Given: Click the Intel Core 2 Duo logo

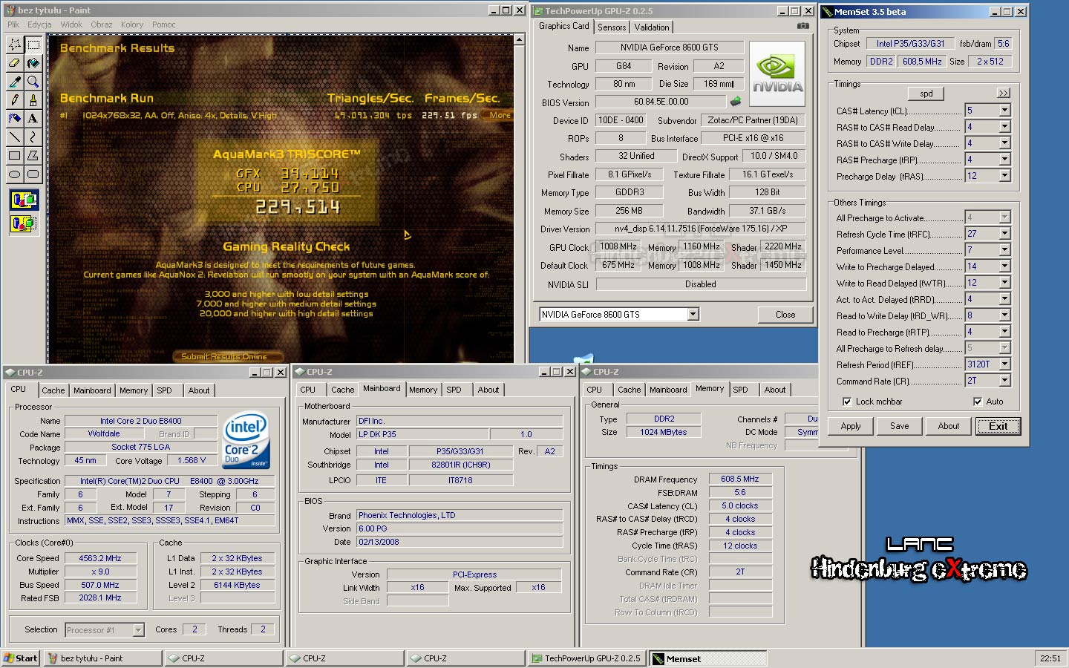Looking at the screenshot, I should click(246, 439).
